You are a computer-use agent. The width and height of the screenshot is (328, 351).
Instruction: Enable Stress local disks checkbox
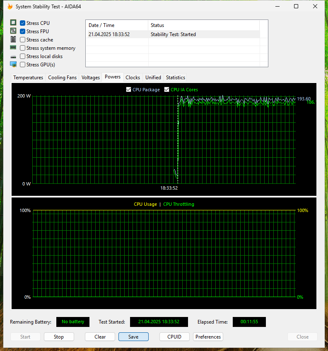coord(22,56)
